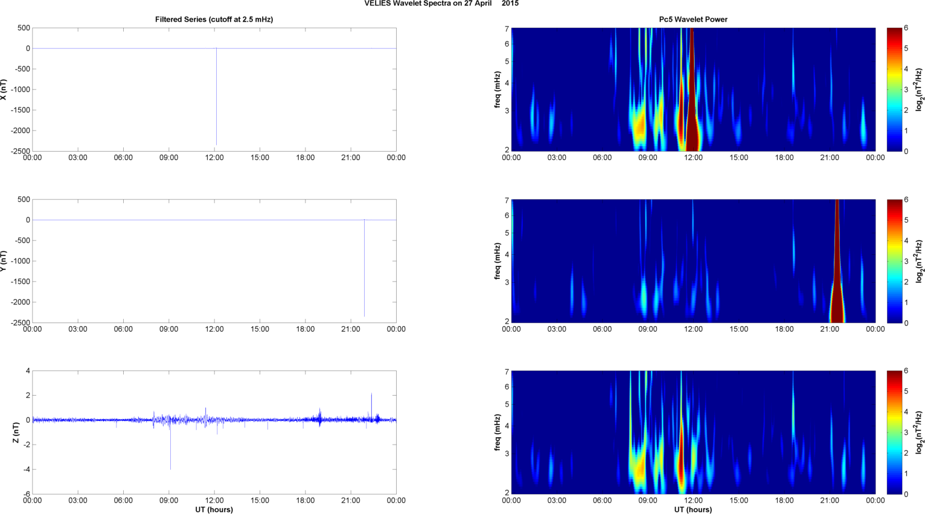Click "UT (hours)" label under the Z series plot
Viewport: 925px width, 514px height.
coord(214,509)
